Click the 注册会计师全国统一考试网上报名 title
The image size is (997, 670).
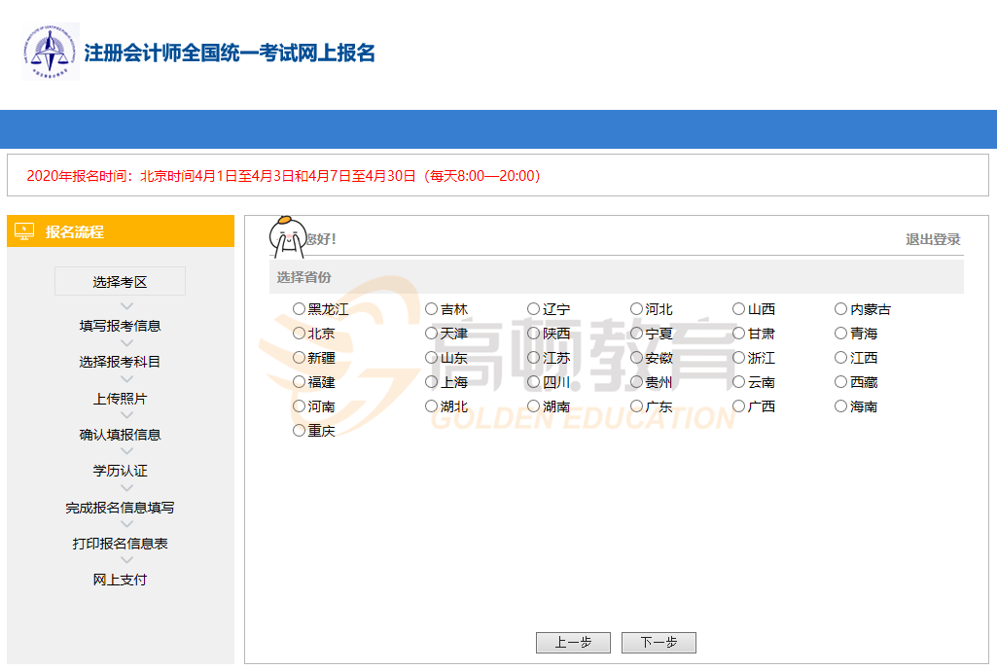230,53
